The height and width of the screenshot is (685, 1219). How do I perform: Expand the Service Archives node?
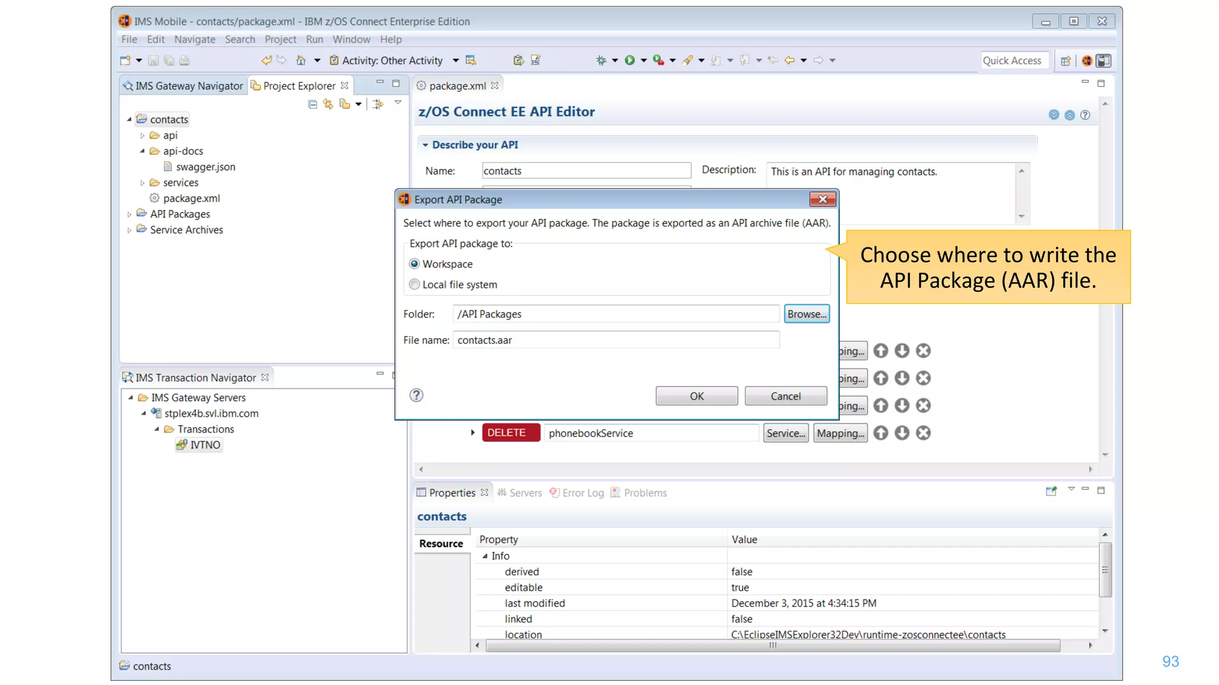[x=129, y=230]
